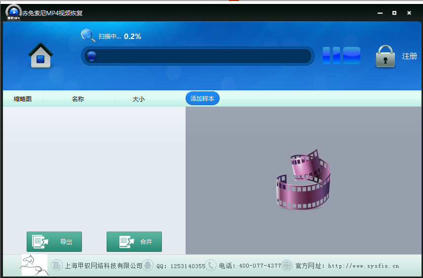Click the film reel preview image

[304, 179]
